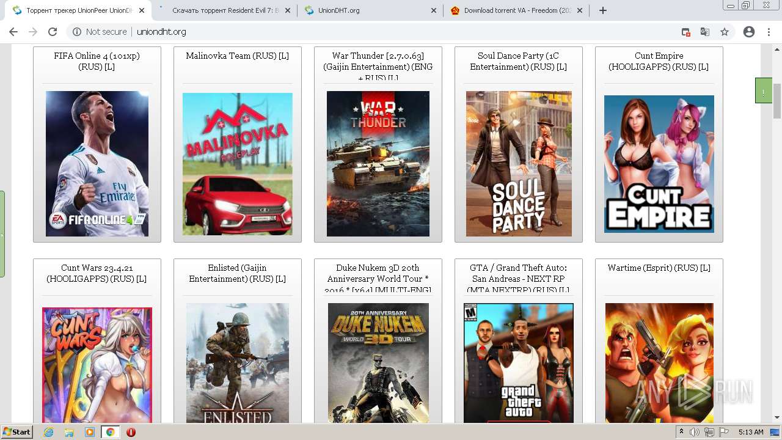Select Chrome taskbar button
Image resolution: width=782 pixels, height=440 pixels.
point(110,432)
